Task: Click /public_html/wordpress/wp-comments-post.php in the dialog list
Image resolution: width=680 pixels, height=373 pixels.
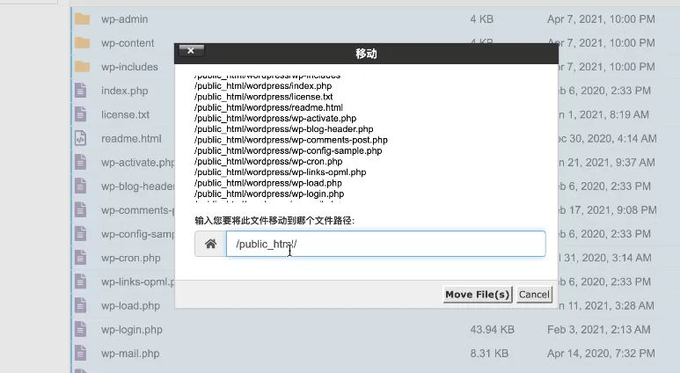Action: pyautogui.click(x=291, y=140)
